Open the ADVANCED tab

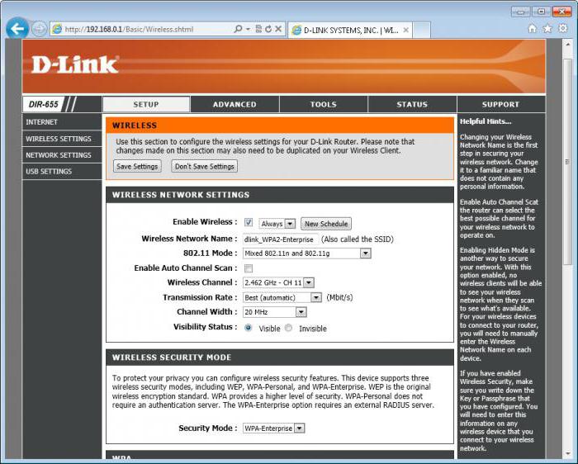pos(235,104)
